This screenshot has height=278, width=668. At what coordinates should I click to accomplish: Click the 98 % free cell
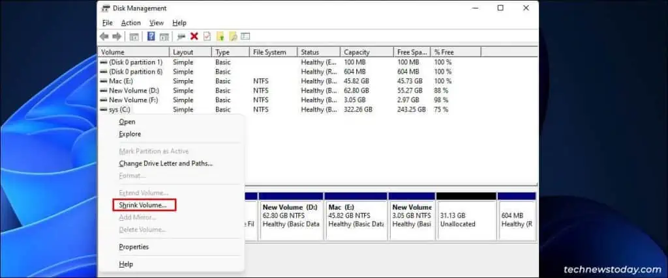[441, 100]
